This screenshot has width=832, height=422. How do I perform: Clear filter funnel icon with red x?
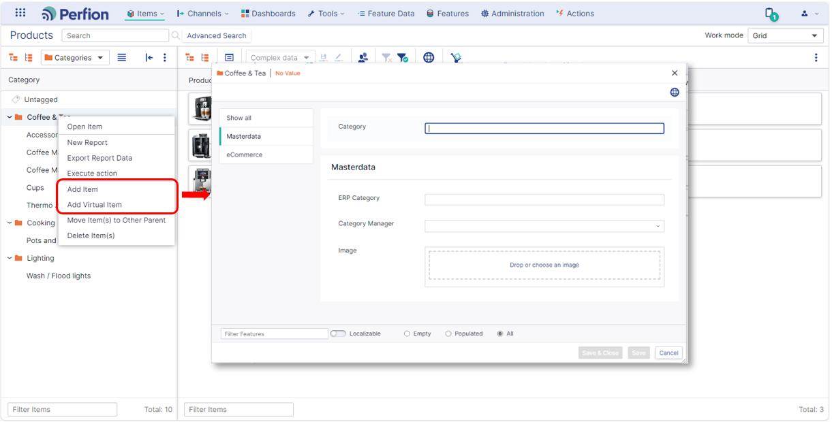coord(386,58)
